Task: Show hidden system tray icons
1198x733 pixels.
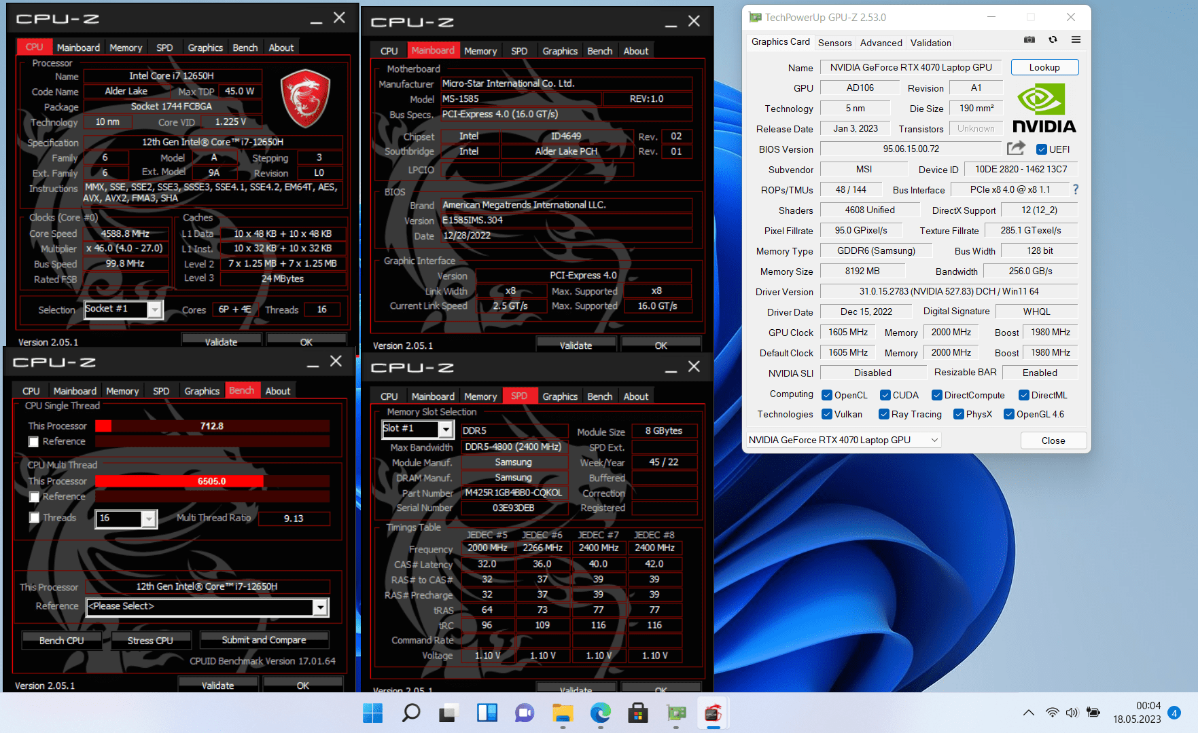Action: coord(1029,713)
